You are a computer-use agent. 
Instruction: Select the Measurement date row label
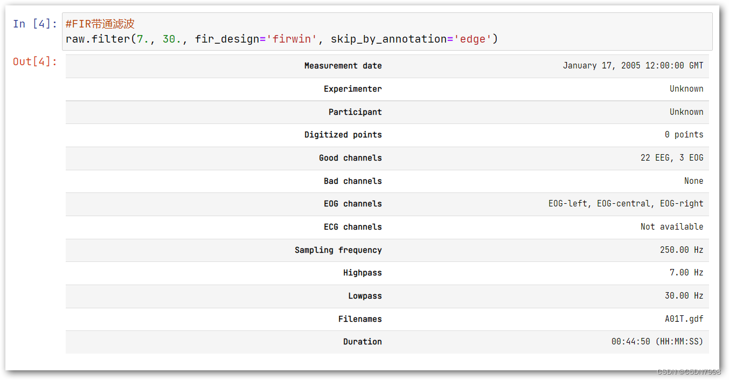[343, 66]
